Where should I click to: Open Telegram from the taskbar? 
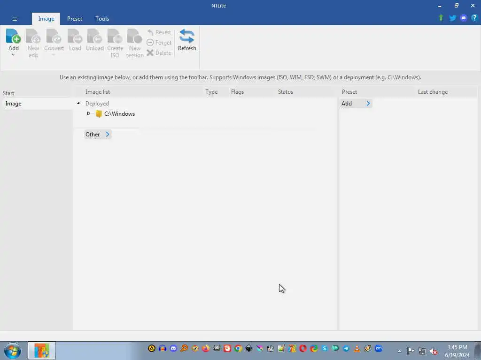coord(346,348)
